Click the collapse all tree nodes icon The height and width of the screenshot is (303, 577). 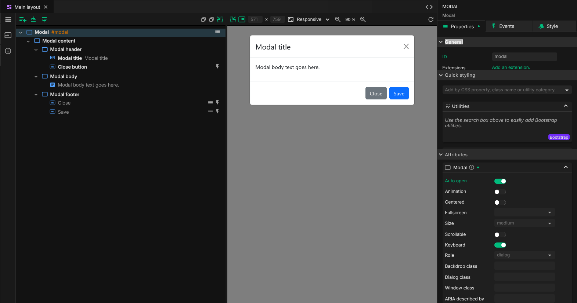point(203,19)
